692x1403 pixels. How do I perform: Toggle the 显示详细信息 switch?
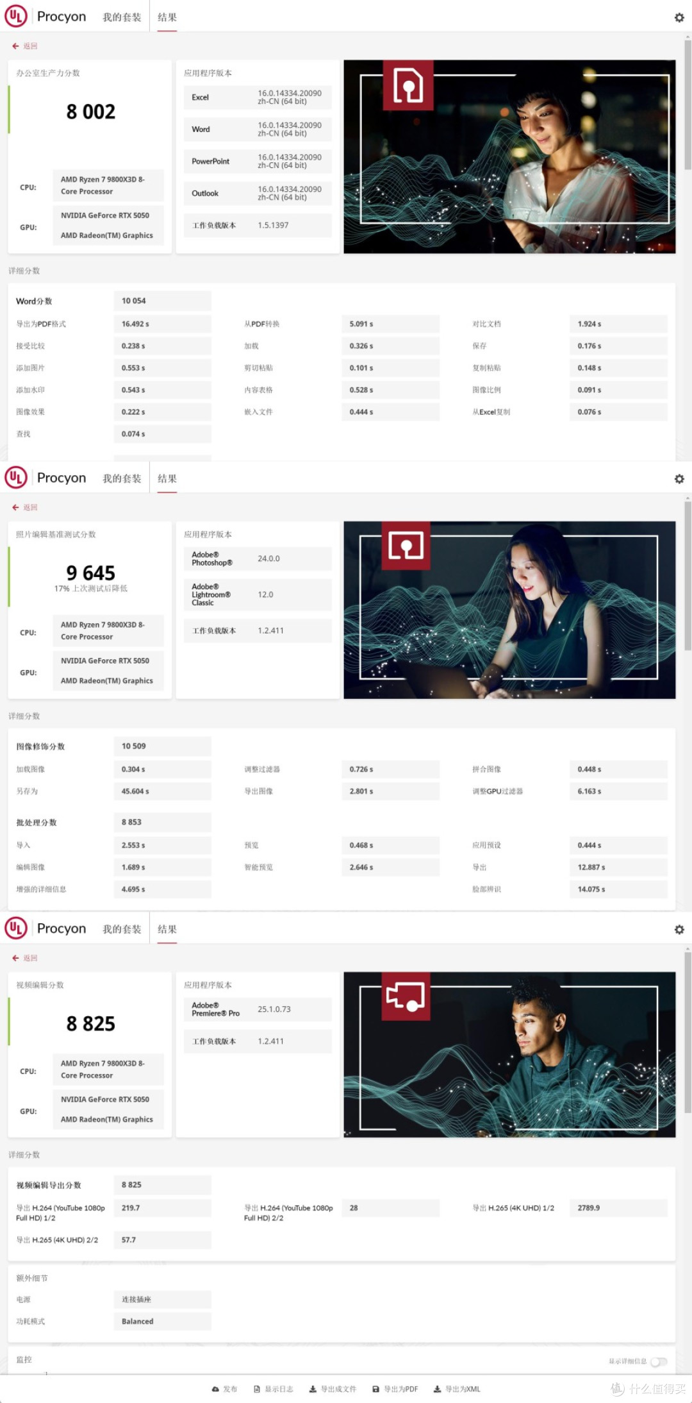pos(659,1361)
